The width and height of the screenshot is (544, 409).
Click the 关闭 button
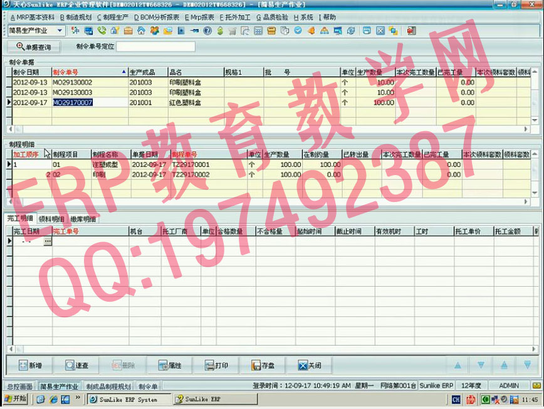coord(309,366)
